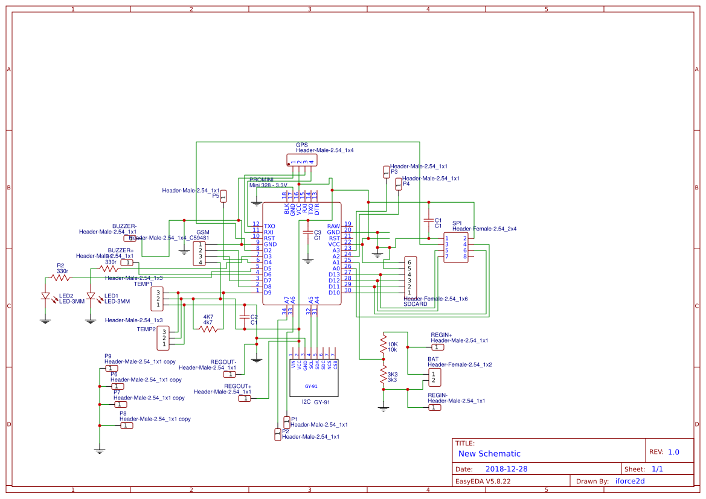The width and height of the screenshot is (706, 499).
Task: Click the iforce2d drawn-by name
Action: (x=629, y=480)
